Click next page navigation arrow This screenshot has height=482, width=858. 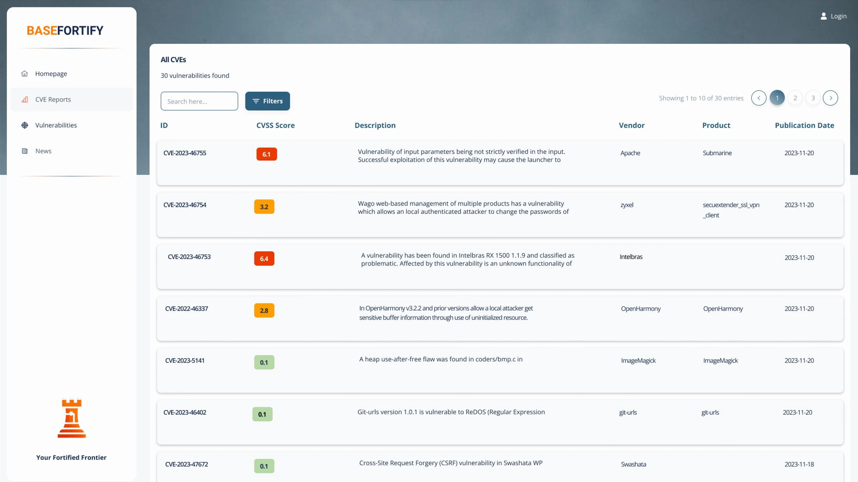[x=831, y=98]
